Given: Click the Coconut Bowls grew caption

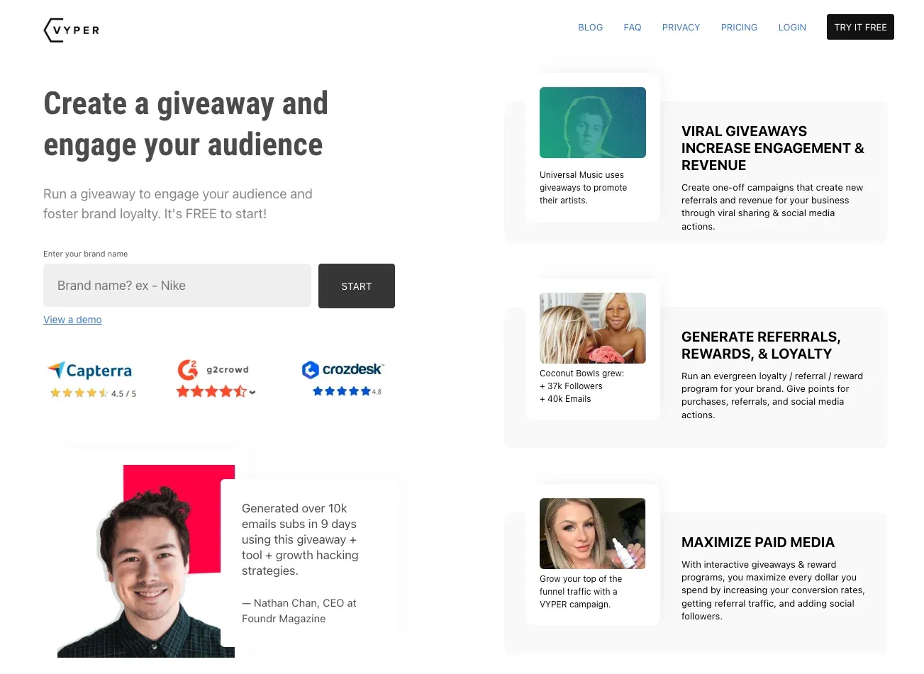Looking at the screenshot, I should coord(582,386).
